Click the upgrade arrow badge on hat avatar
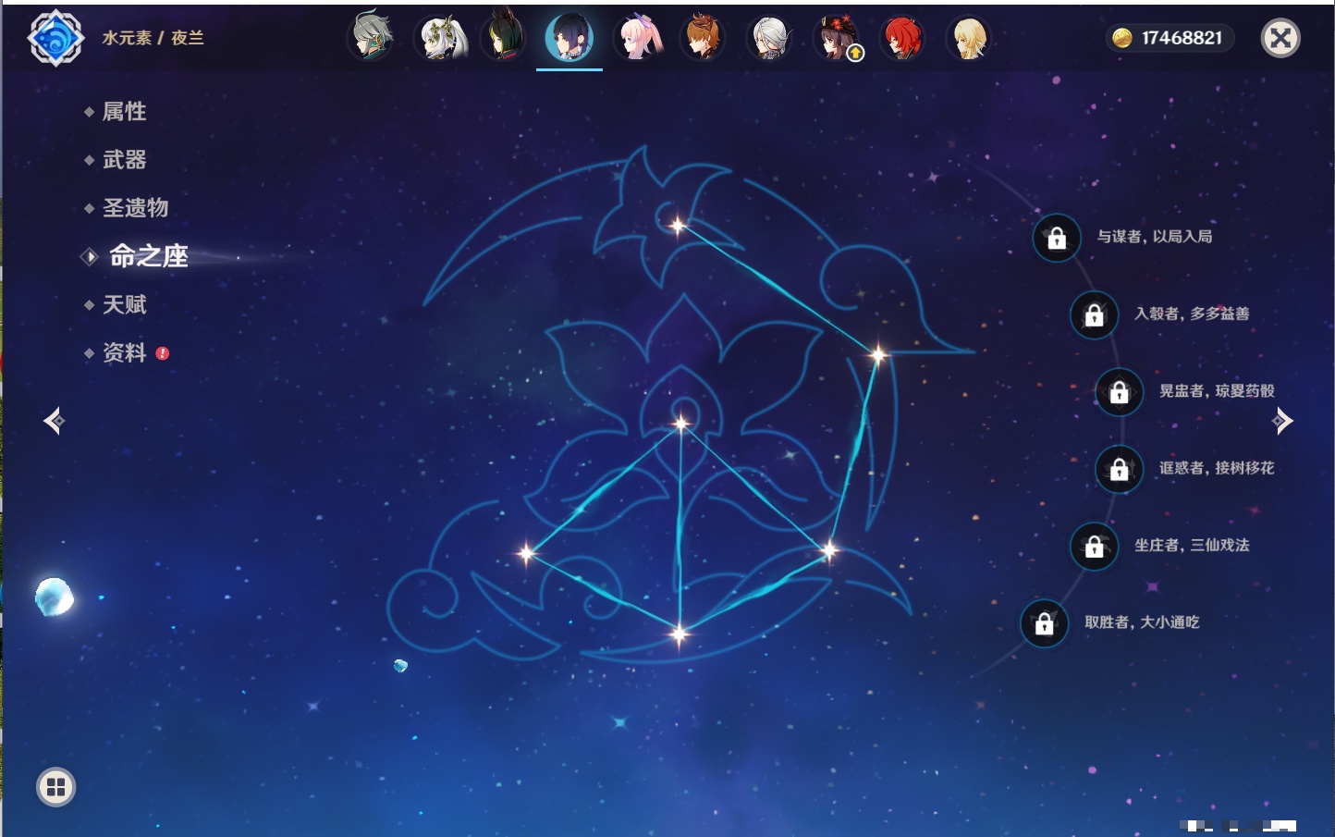 click(x=856, y=54)
